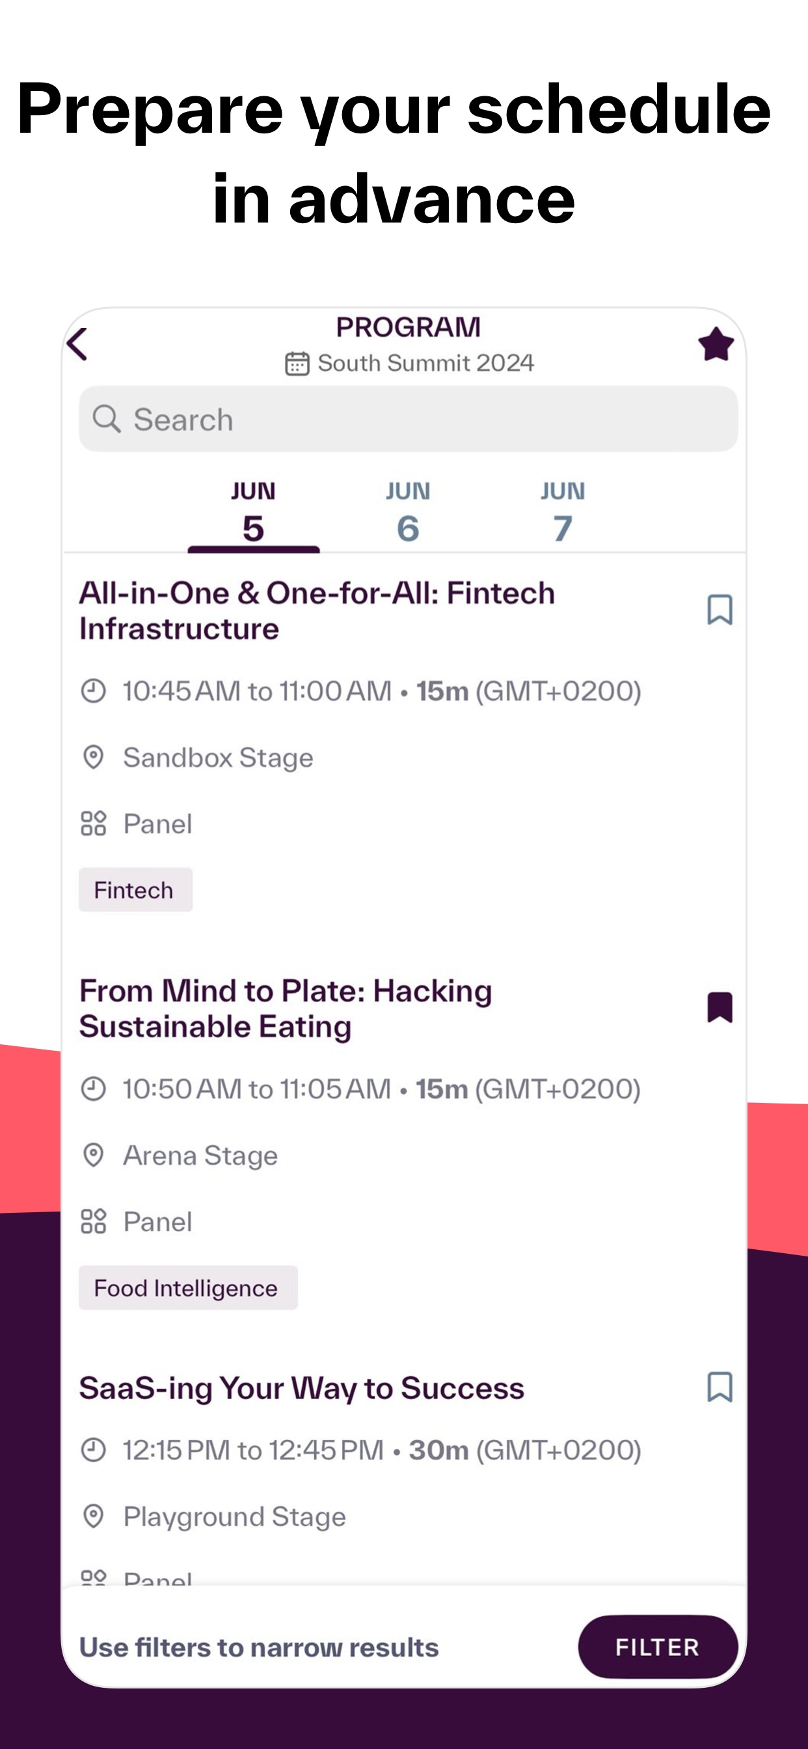Tap the calendar icon beside South Summit 2024
The height and width of the screenshot is (1749, 808).
pos(297,363)
